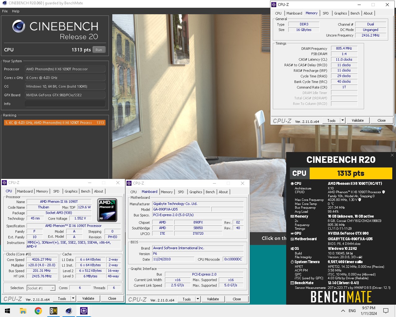
Task: Click the BenchMate OS section icon
Action: coord(292,249)
